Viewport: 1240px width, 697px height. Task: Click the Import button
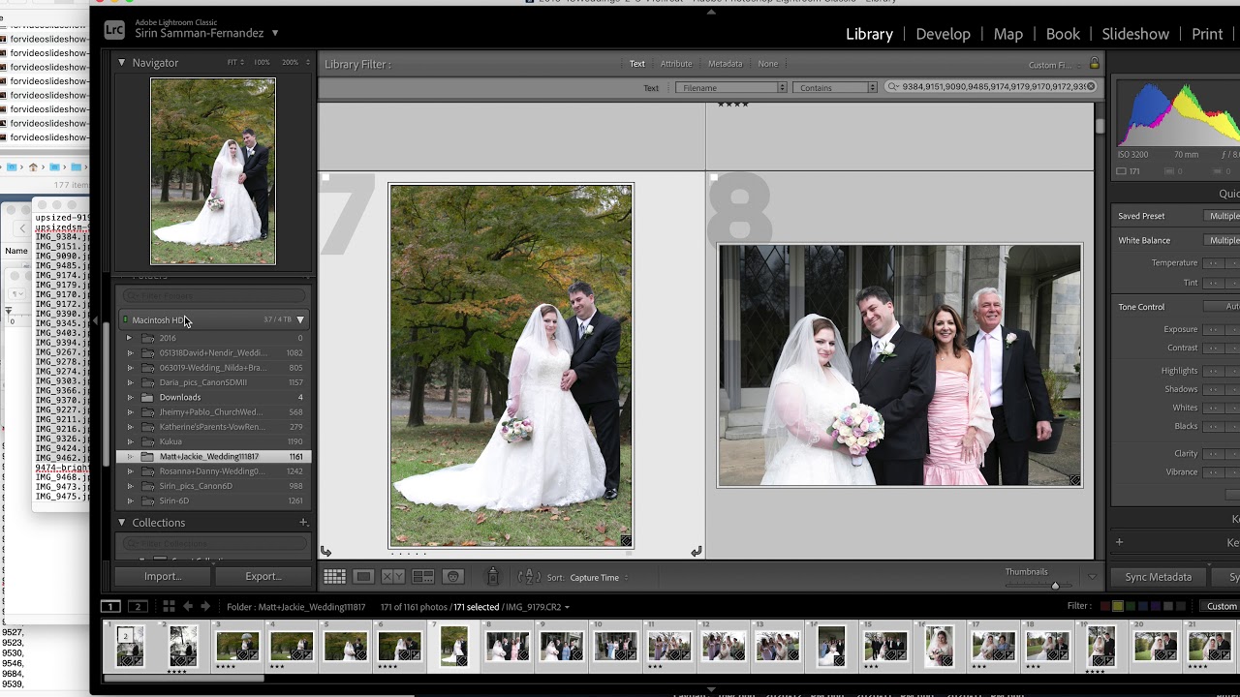(163, 576)
